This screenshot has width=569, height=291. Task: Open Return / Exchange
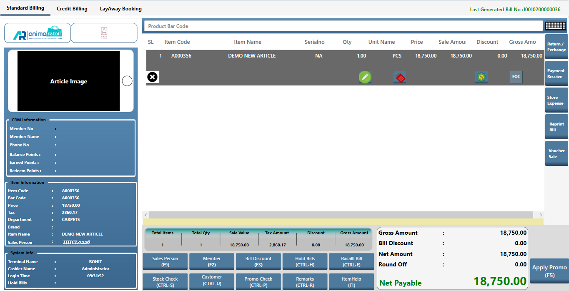point(556,47)
